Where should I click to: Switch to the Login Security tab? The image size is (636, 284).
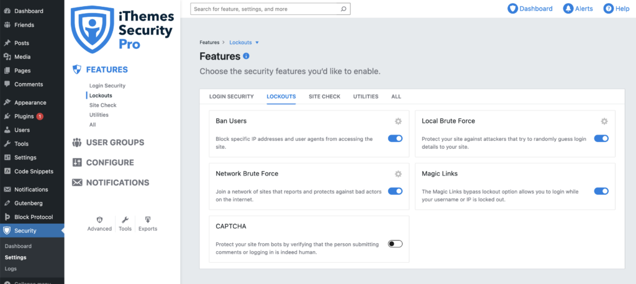tap(231, 96)
